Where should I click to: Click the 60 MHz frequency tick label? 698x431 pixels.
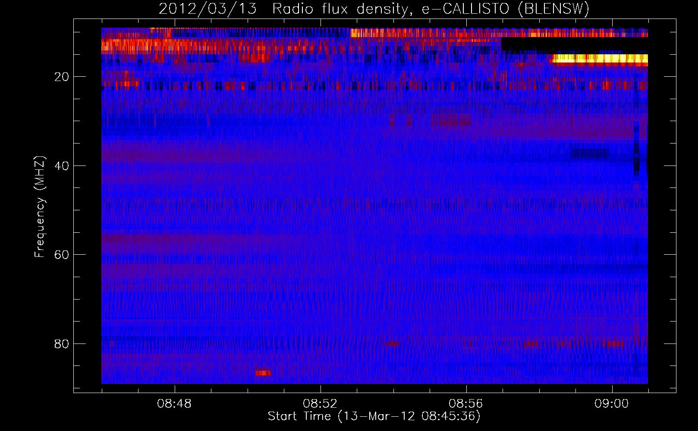point(62,255)
